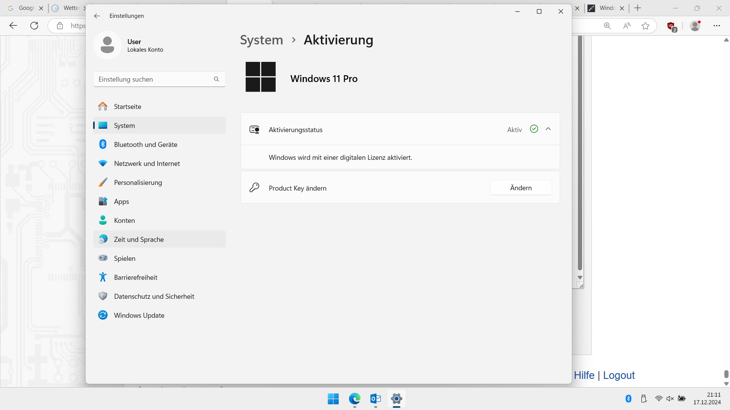The height and width of the screenshot is (410, 730).
Task: Close the Google browser tab
Action: coord(41,8)
